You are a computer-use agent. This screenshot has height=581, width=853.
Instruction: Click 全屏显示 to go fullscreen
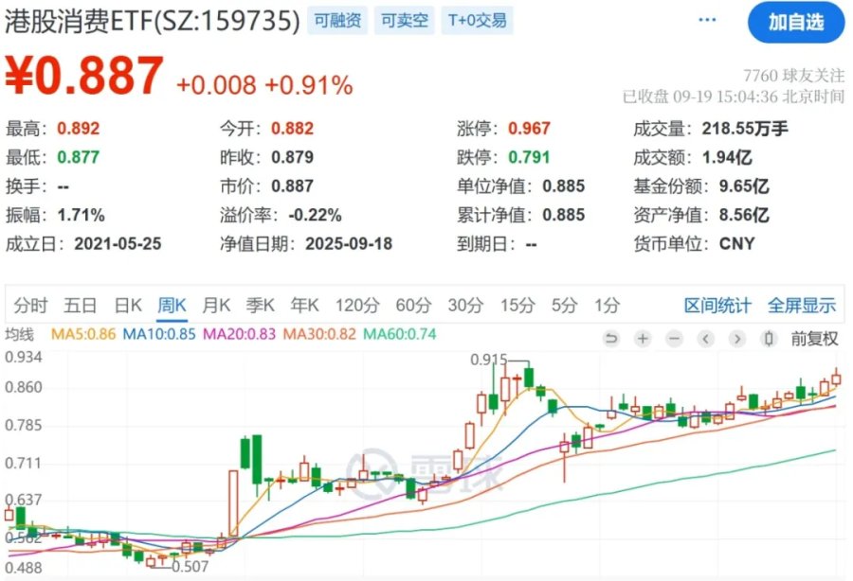pos(801,306)
